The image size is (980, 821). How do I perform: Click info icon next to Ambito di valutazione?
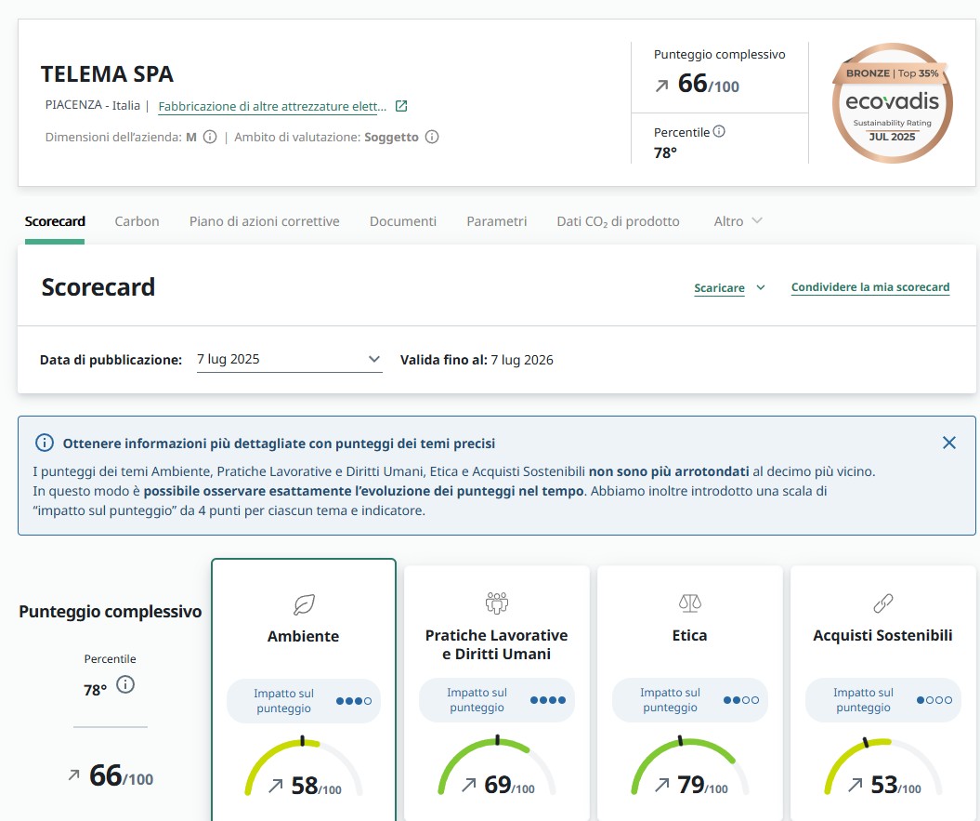(432, 137)
